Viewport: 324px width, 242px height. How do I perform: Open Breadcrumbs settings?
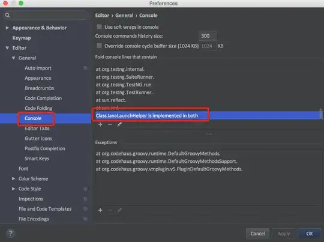click(x=40, y=88)
